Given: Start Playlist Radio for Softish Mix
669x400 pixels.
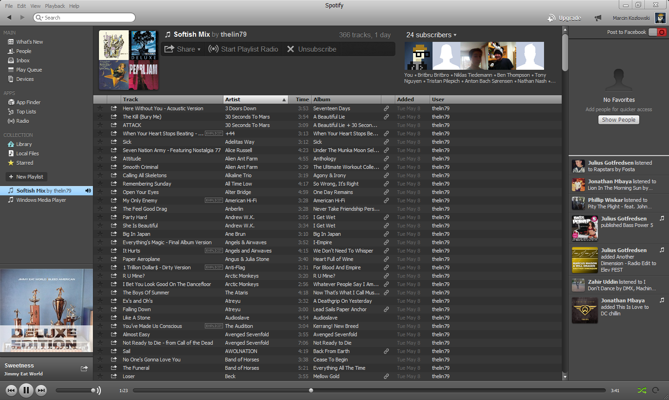Looking at the screenshot, I should pos(243,49).
